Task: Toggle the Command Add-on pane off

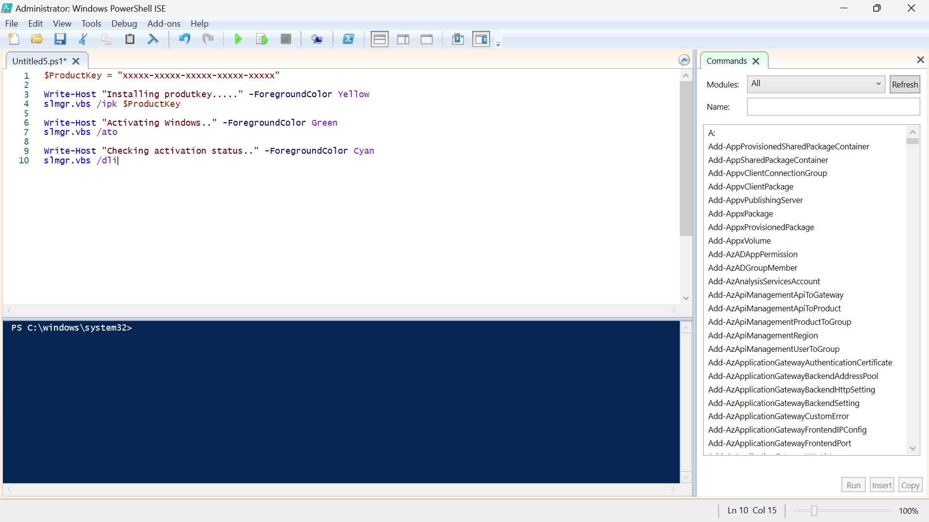Action: click(481, 39)
